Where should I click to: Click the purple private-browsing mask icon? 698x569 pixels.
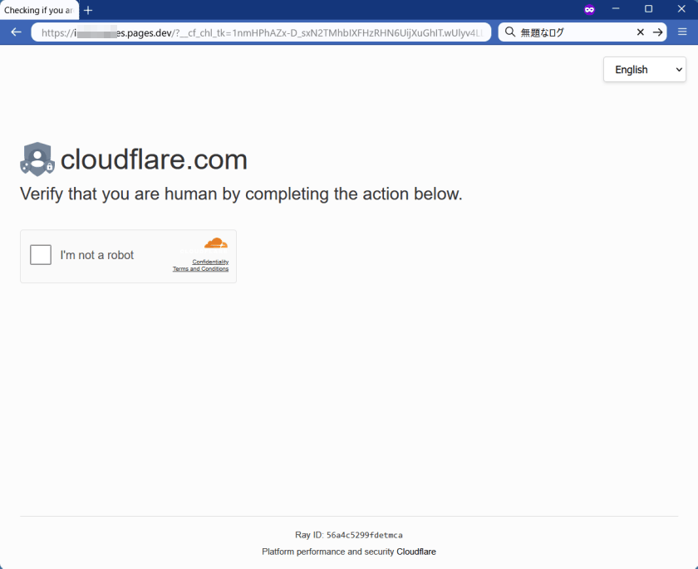[589, 9]
